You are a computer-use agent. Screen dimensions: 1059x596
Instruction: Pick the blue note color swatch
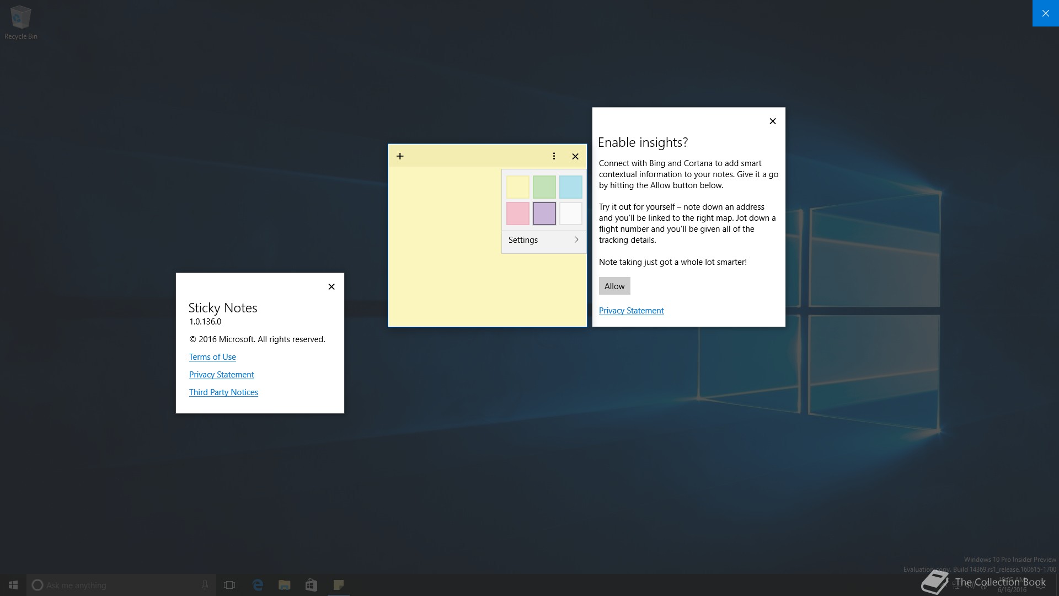571,187
